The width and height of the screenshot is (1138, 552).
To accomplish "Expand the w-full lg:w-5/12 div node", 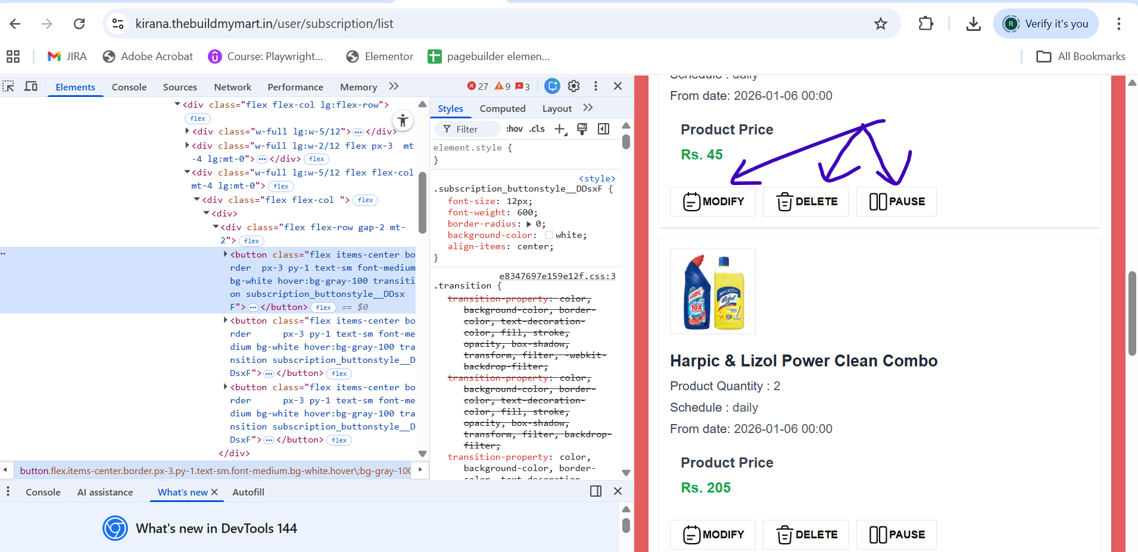I will 187,131.
